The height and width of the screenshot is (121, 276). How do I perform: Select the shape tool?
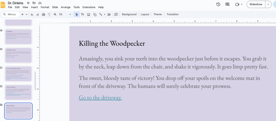point(95,14)
